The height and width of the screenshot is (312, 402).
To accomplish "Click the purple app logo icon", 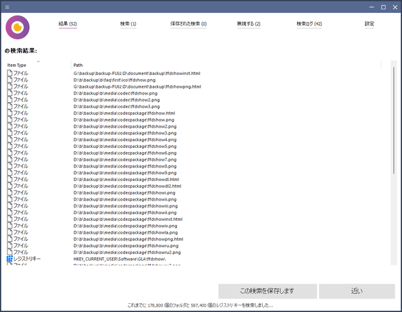I will (18, 27).
